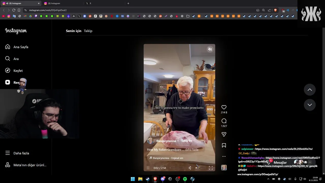Viewport: 325px width, 183px height.
Task: Switch to the Takip tab
Action: [x=88, y=31]
